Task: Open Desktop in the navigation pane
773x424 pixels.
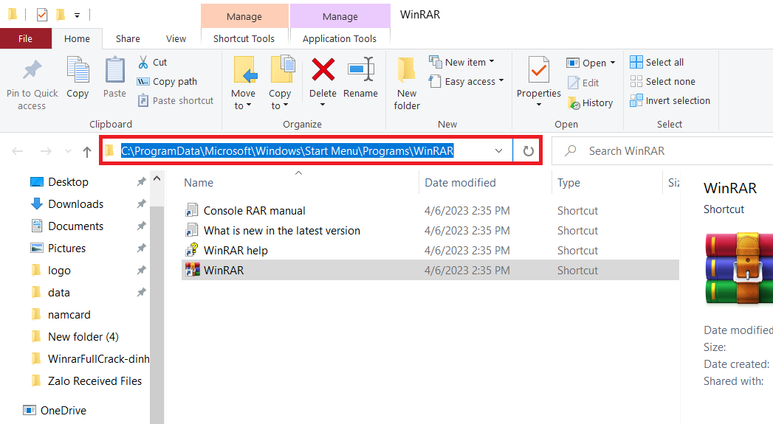Action: tap(68, 181)
